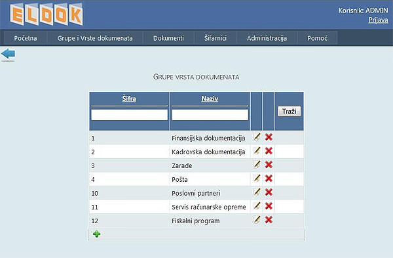Sort table by Šifra column header
The width and height of the screenshot is (393, 258).
(x=129, y=98)
